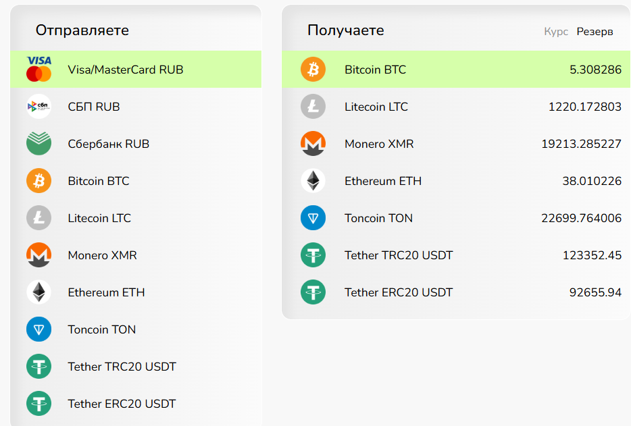Choose Tether ERC20 USDT to receive
The image size is (631, 426).
pos(399,292)
